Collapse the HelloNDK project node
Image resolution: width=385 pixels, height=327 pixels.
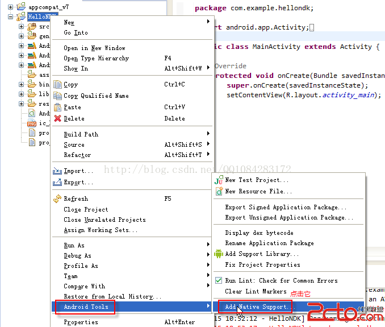[11, 17]
